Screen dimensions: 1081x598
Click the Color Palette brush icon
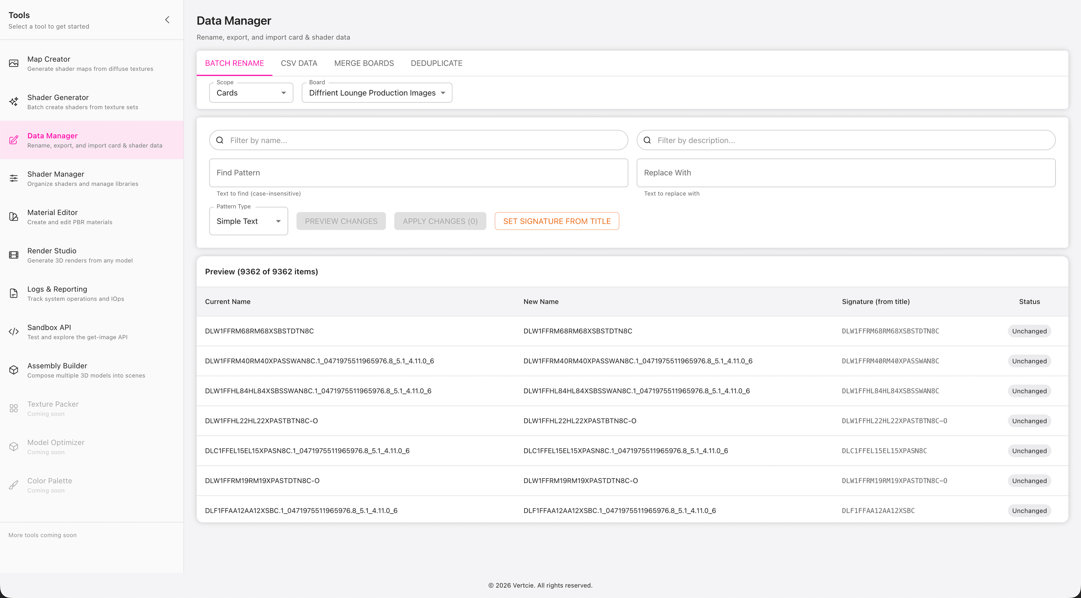tap(14, 485)
